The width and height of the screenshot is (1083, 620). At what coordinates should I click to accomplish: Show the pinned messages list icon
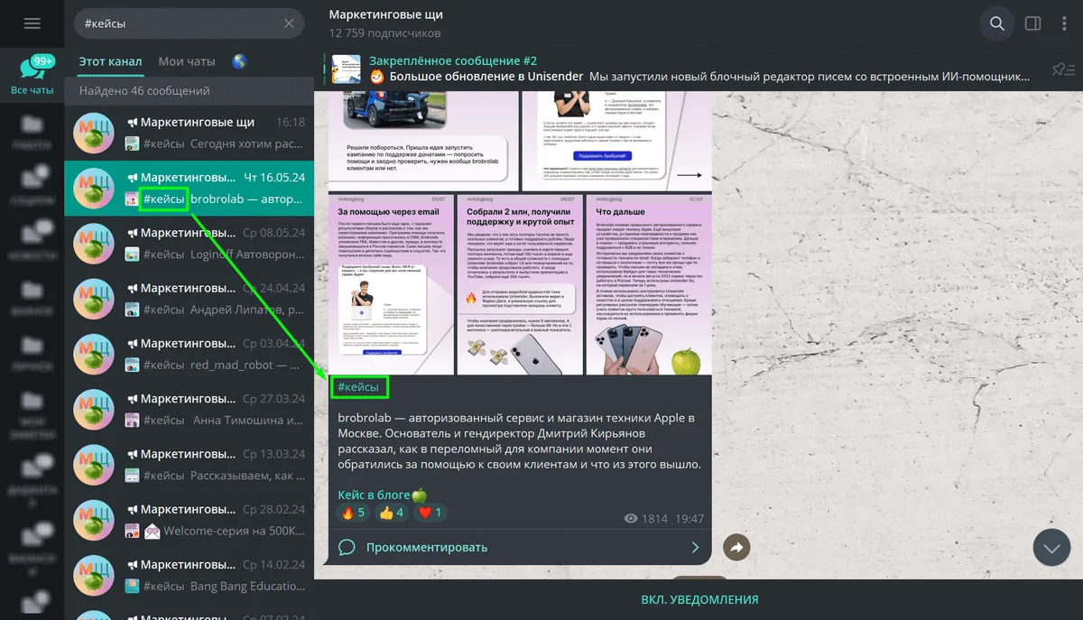click(1063, 69)
